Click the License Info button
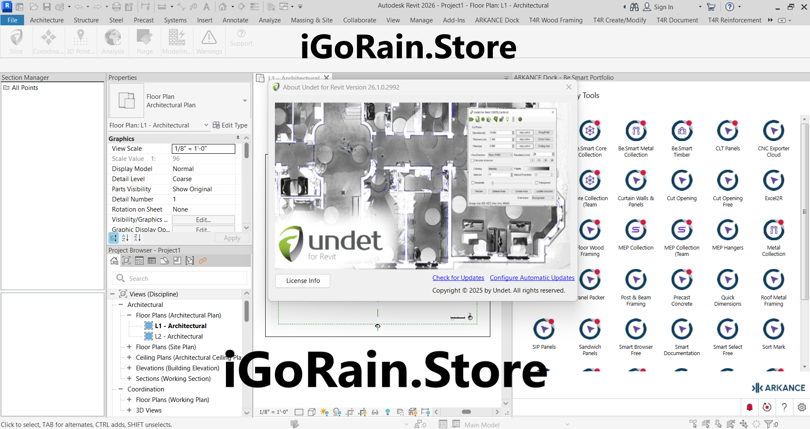The image size is (810, 429). [303, 281]
